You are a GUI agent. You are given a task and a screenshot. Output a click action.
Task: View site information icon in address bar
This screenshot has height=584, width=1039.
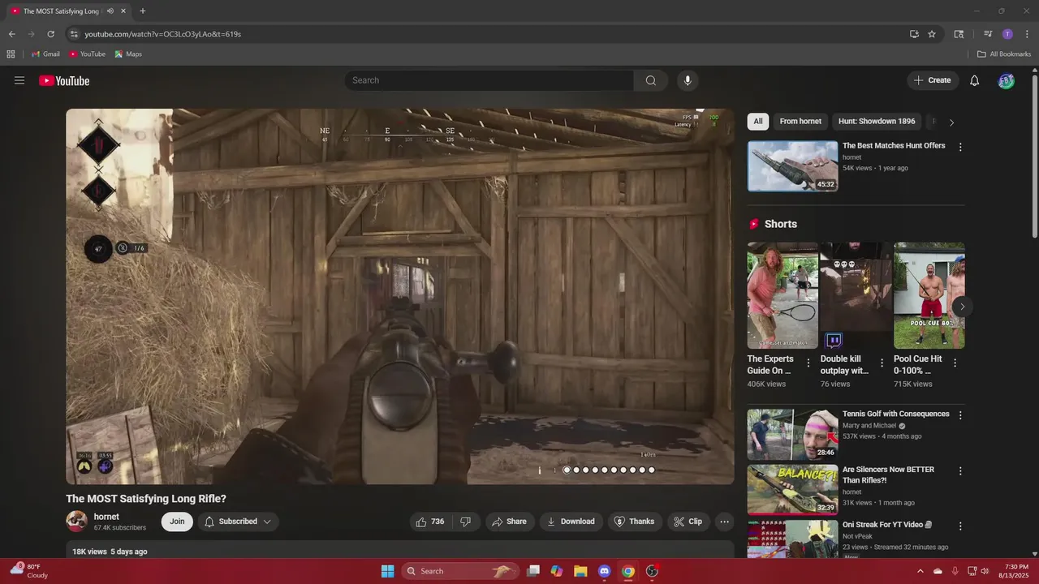tap(74, 34)
